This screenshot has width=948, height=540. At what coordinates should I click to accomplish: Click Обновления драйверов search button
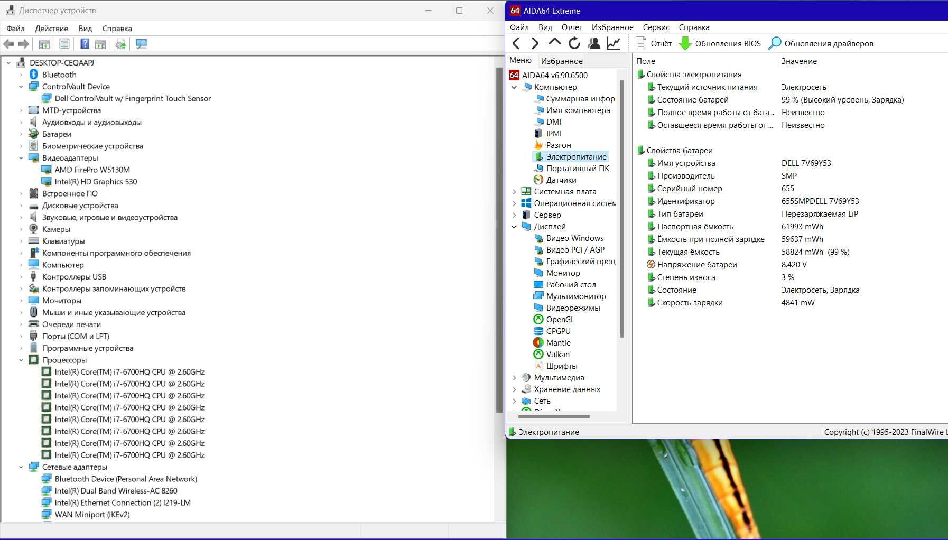pos(821,43)
